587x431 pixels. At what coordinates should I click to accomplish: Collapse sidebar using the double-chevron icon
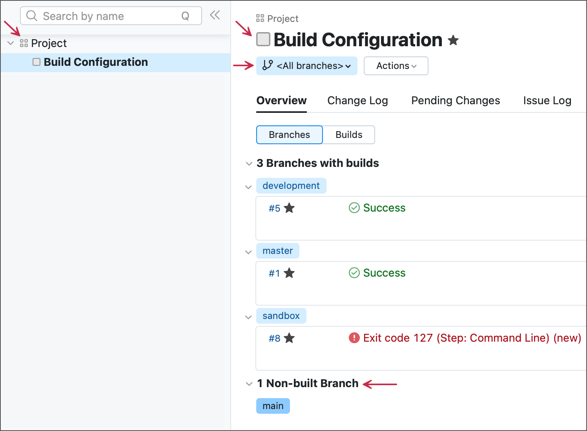pyautogui.click(x=215, y=14)
